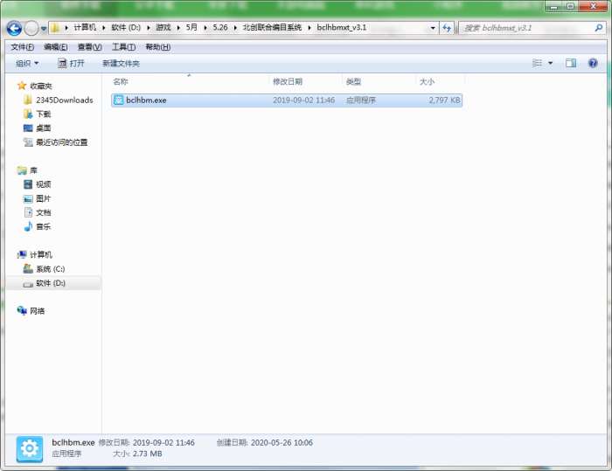Open the view options dropdown arrow
The height and width of the screenshot is (471, 612).
pos(550,63)
